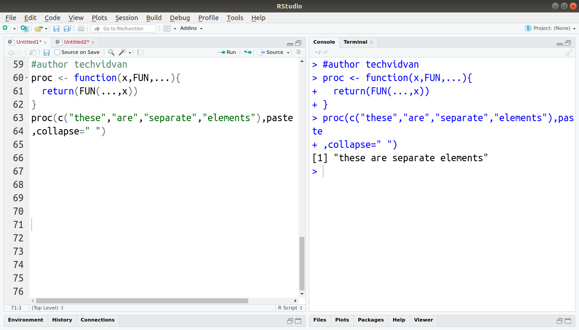Re-run the previous code region
The image size is (579, 330).
pyautogui.click(x=247, y=52)
